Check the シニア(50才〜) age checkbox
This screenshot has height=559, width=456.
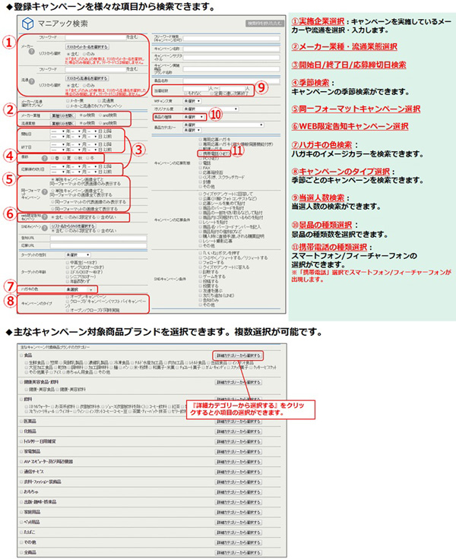pyautogui.click(x=68, y=276)
